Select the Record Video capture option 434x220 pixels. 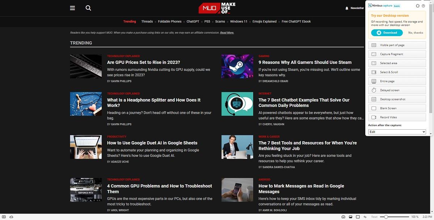point(397,117)
